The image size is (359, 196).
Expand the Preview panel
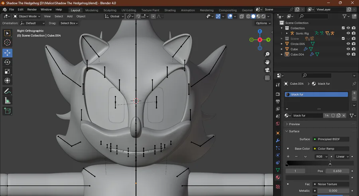click(x=294, y=124)
